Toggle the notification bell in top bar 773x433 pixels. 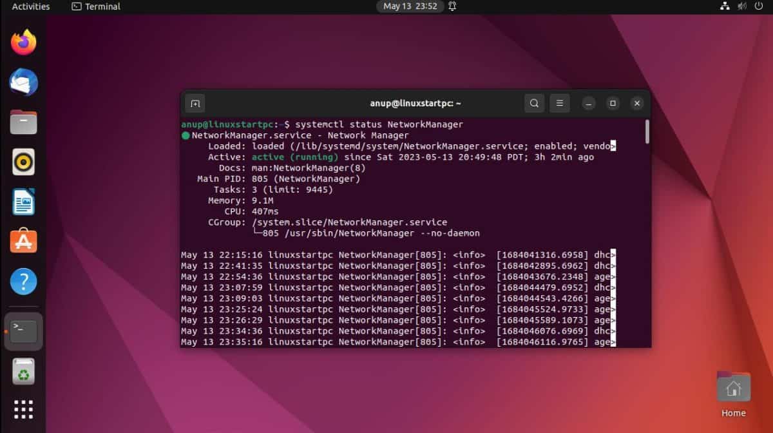452,7
